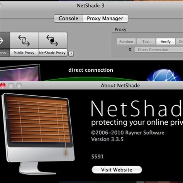183x183 pixels.
Task: Select the direct connection mode icon
Action: (5, 41)
